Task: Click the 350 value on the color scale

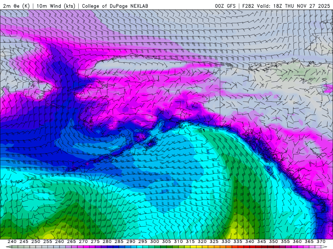Action: click(x=273, y=242)
